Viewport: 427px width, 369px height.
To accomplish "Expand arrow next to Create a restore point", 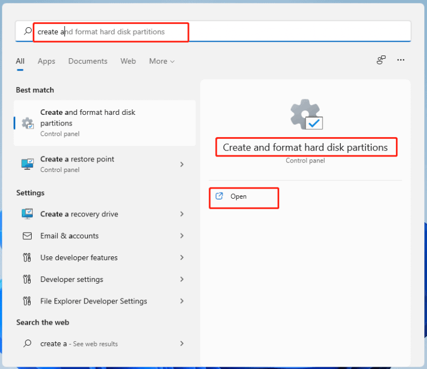I will 182,164.
